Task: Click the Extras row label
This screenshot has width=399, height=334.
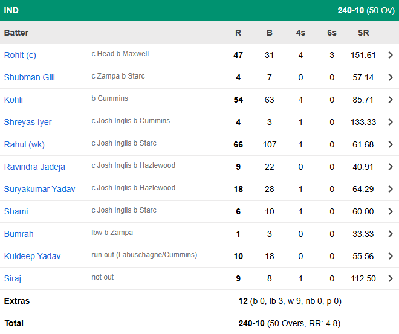Action: [17, 301]
